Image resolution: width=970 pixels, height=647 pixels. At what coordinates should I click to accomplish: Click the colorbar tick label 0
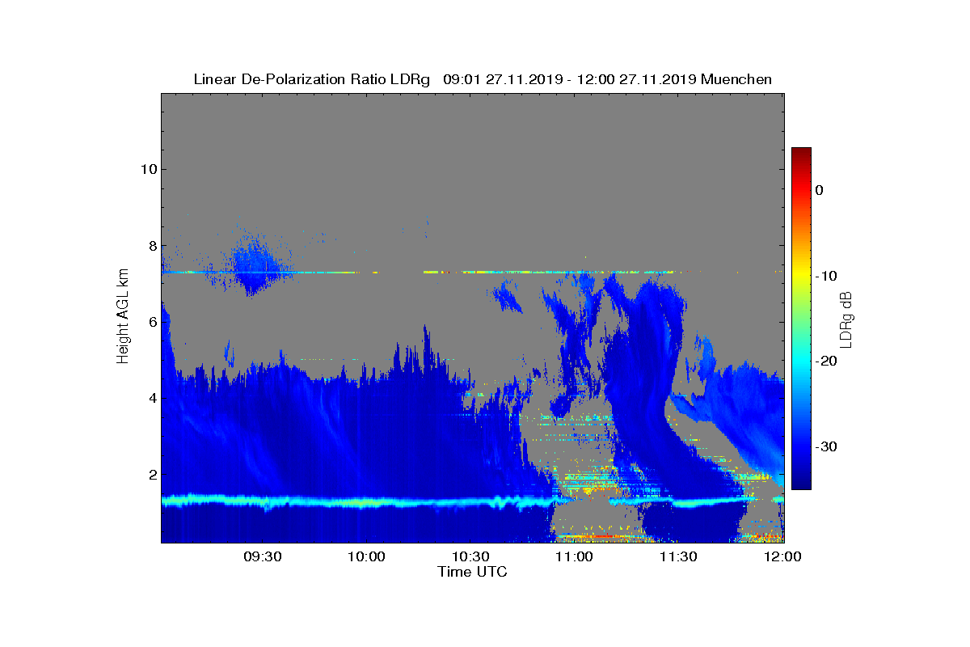point(819,190)
